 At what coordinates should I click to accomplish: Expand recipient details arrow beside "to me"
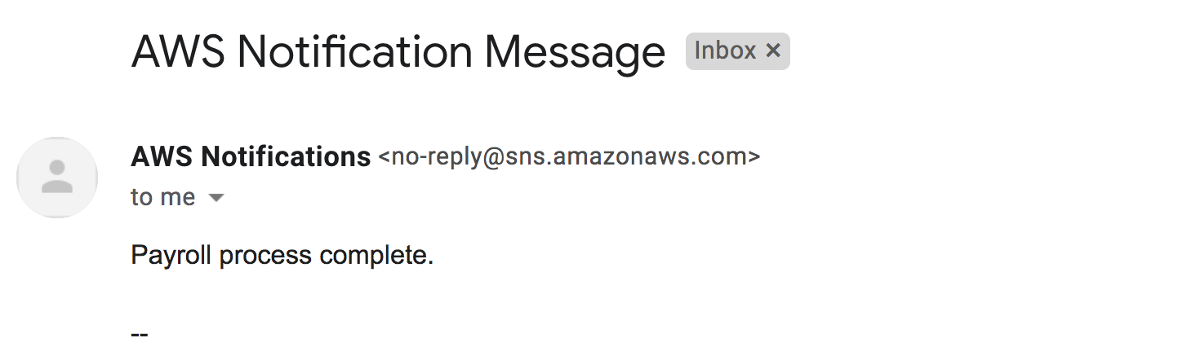coord(216,198)
